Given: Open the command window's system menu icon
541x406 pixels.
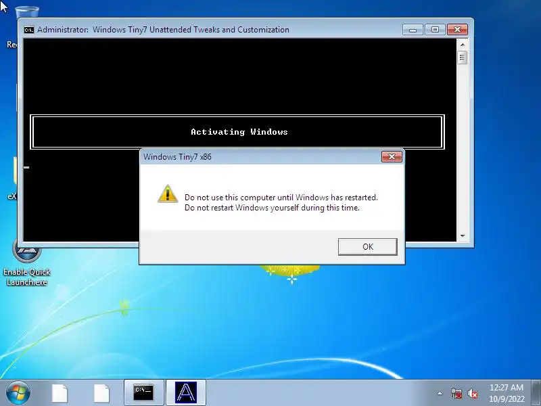Looking at the screenshot, I should (29, 30).
